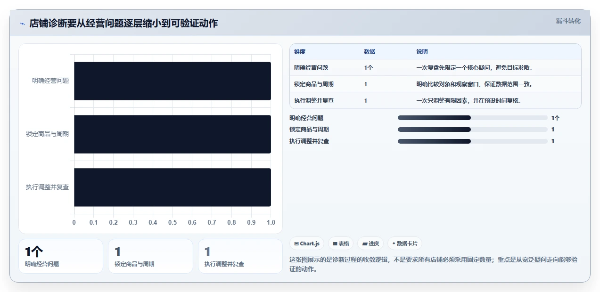The width and height of the screenshot is (600, 292).
Task: Select the 进度 tag chip
Action: pyautogui.click(x=370, y=243)
